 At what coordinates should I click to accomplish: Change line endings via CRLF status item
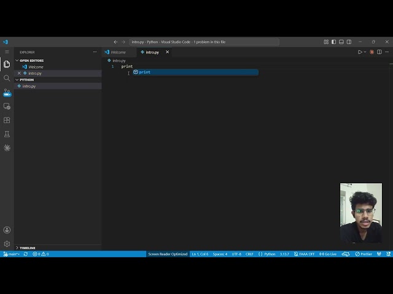(249, 254)
